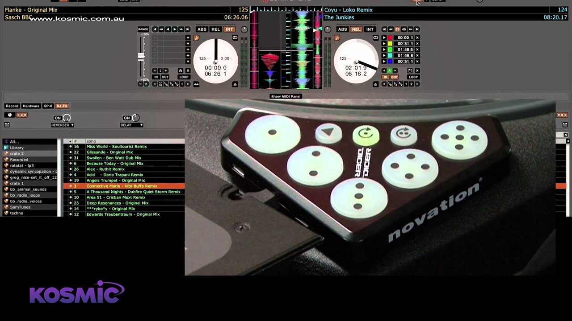Clear loop with X on left deck

[188, 70]
